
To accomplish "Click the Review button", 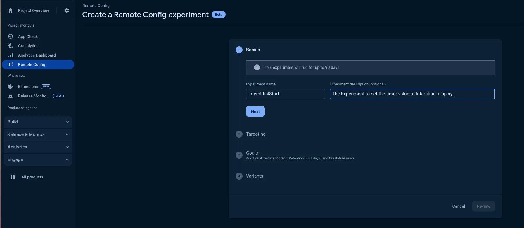I will [x=484, y=206].
